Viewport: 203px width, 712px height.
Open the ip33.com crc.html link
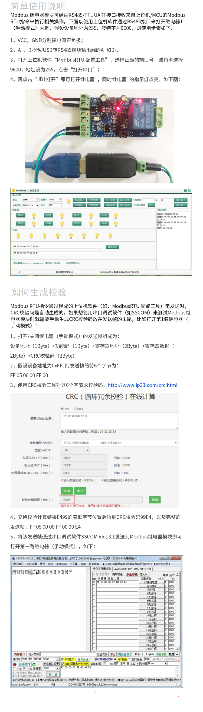point(142,385)
